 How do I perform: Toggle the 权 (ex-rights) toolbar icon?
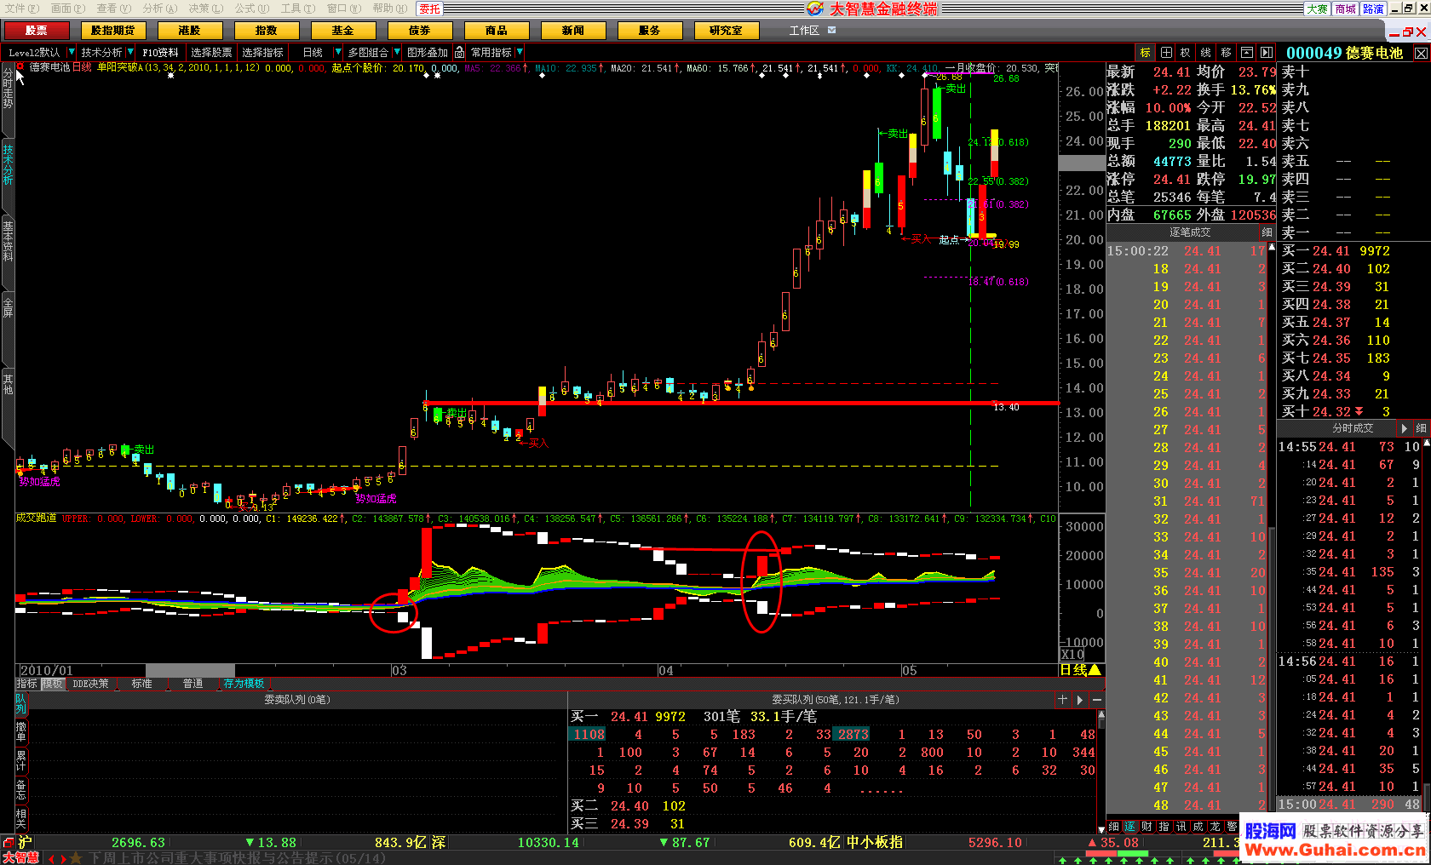click(x=1186, y=53)
